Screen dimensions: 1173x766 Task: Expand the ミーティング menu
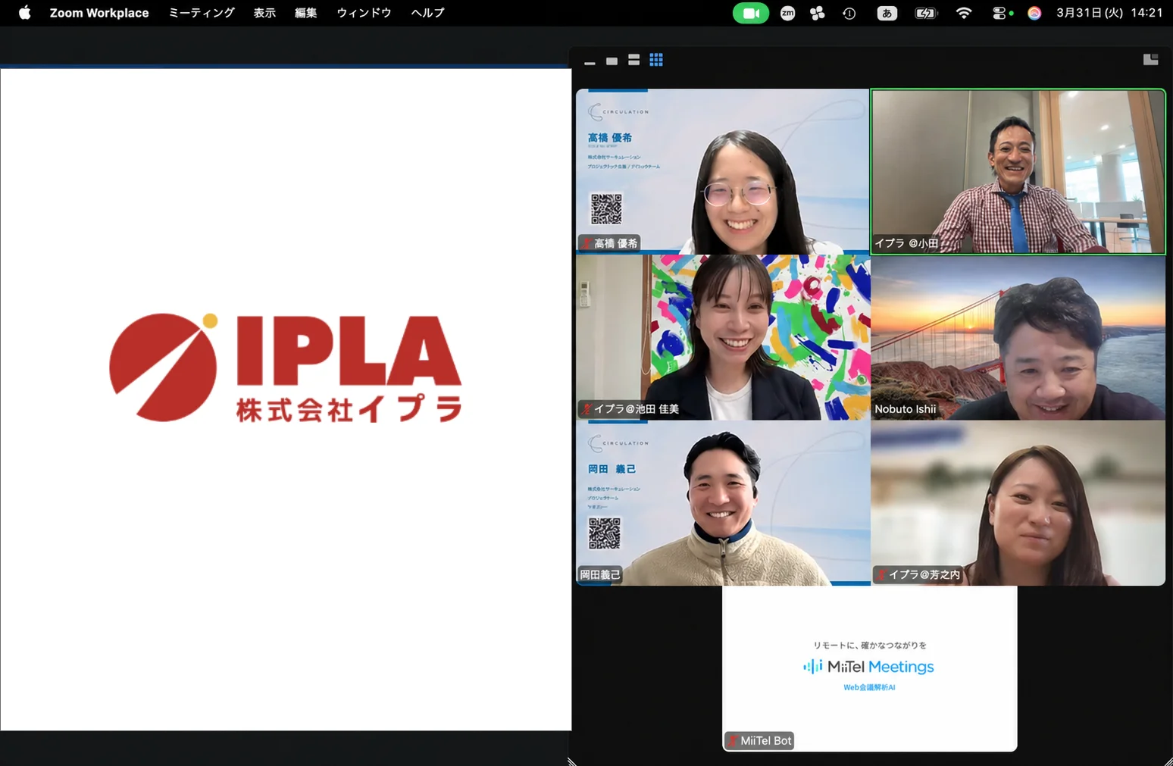202,13
